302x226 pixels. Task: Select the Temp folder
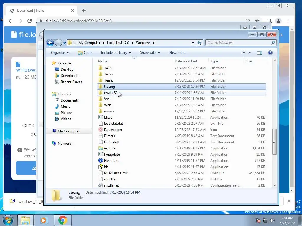(x=182, y=80)
